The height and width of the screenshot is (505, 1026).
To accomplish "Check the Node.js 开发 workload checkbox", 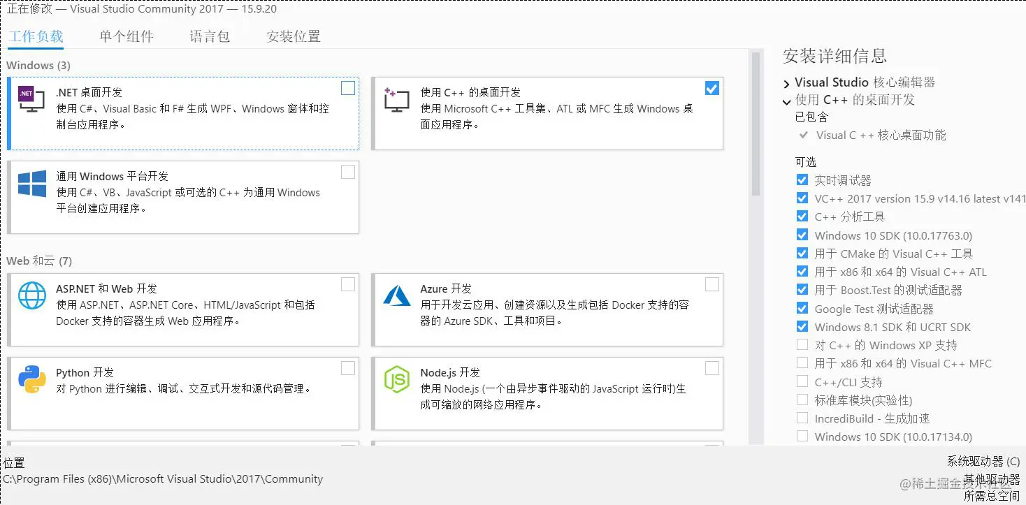I will (711, 368).
